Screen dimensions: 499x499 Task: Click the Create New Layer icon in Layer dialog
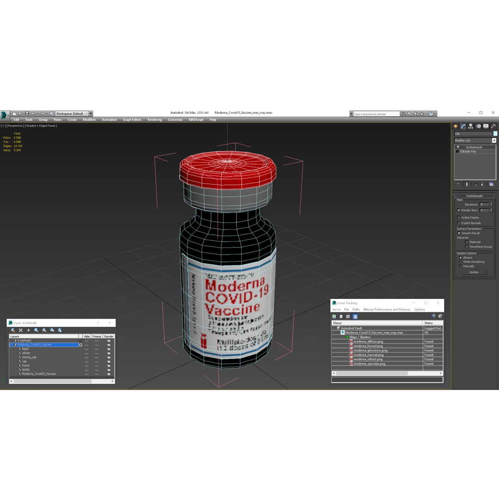(13, 330)
